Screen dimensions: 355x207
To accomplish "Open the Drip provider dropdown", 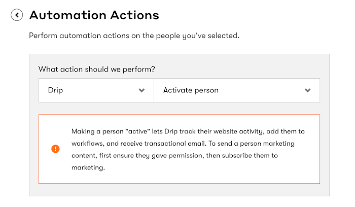I will (96, 90).
